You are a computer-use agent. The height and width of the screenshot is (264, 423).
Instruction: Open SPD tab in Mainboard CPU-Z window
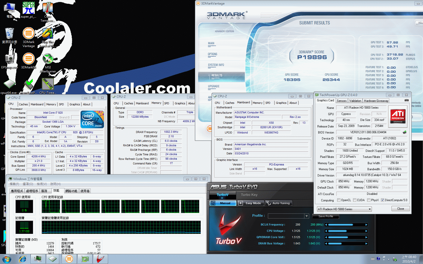(268, 103)
